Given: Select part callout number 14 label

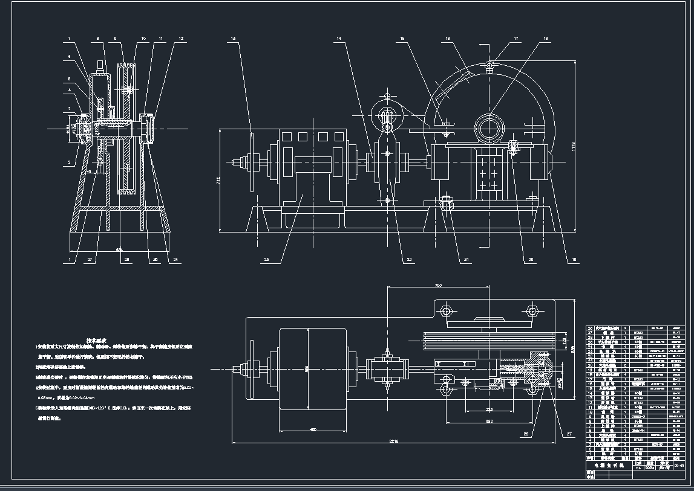Looking at the screenshot, I should 339,38.
